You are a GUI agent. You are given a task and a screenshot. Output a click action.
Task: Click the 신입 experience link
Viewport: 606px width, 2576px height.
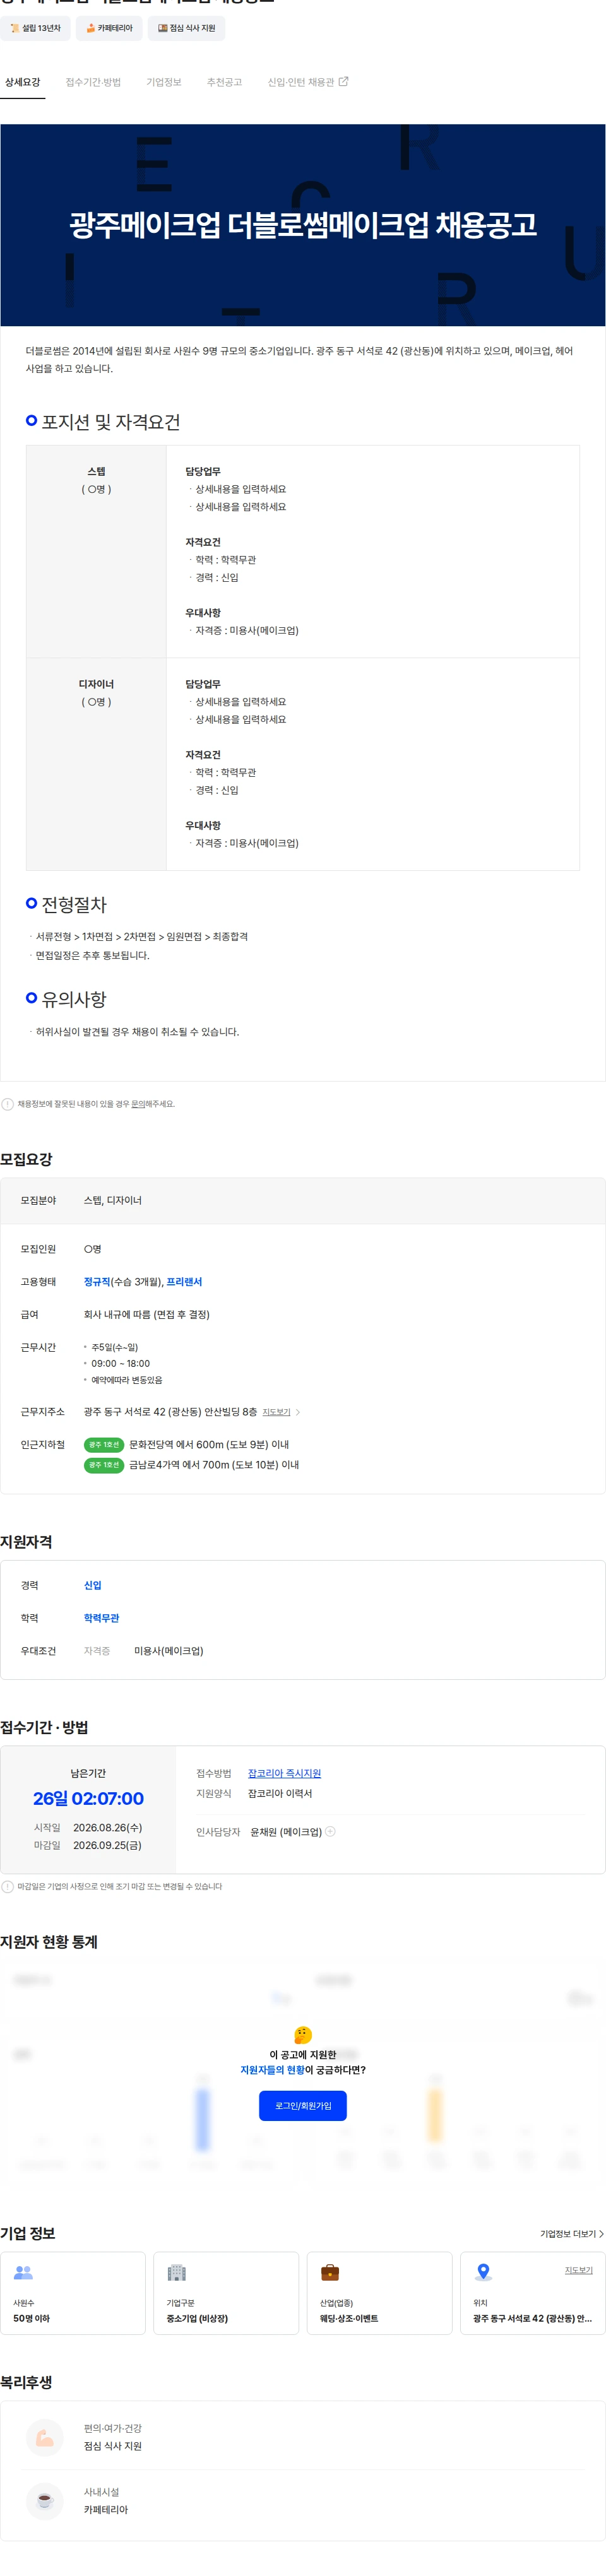tap(92, 1585)
